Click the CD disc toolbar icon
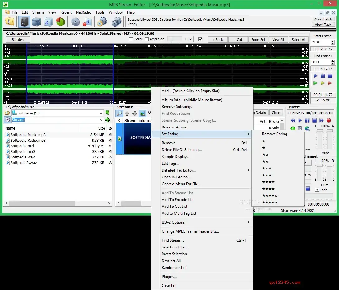339x290 pixels. click(x=75, y=22)
